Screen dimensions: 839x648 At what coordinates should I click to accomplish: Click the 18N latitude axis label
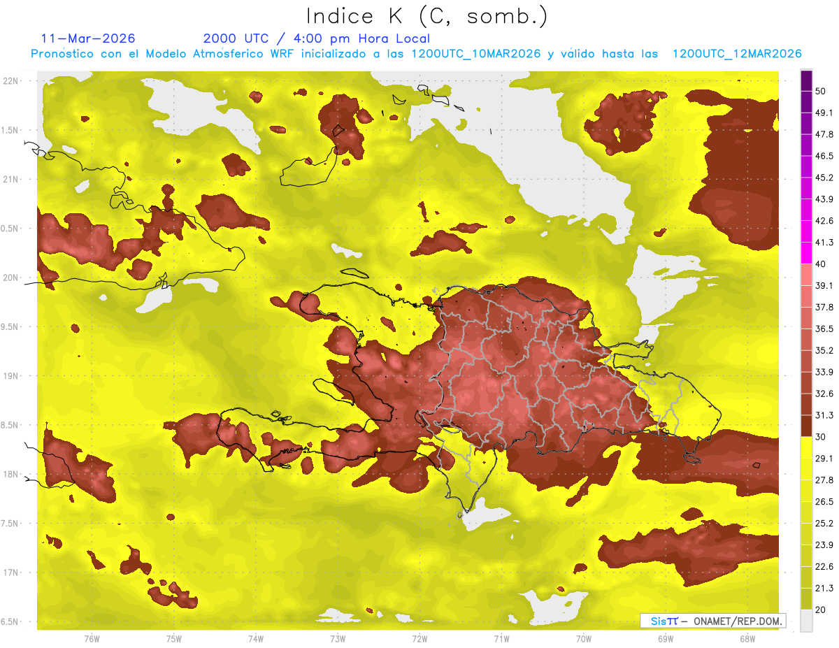point(10,474)
